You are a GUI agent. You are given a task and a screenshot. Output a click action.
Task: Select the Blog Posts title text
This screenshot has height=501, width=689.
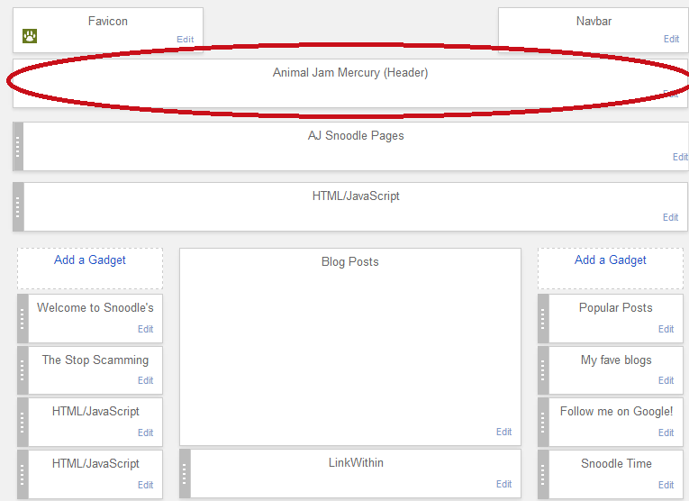[x=349, y=261]
